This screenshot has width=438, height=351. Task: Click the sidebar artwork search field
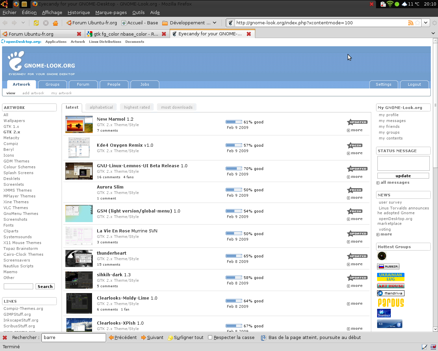[x=18, y=287]
